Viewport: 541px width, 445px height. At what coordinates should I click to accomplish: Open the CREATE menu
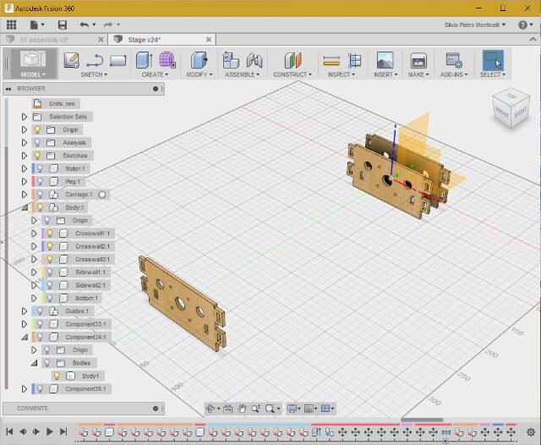click(x=155, y=74)
